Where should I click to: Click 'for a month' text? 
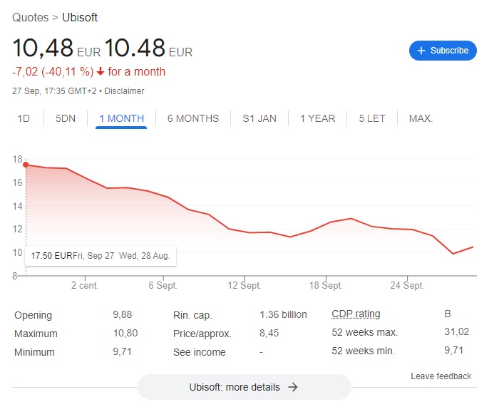coord(137,71)
